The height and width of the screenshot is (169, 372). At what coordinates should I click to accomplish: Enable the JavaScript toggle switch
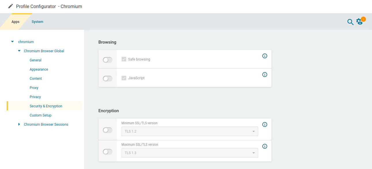[x=107, y=78]
